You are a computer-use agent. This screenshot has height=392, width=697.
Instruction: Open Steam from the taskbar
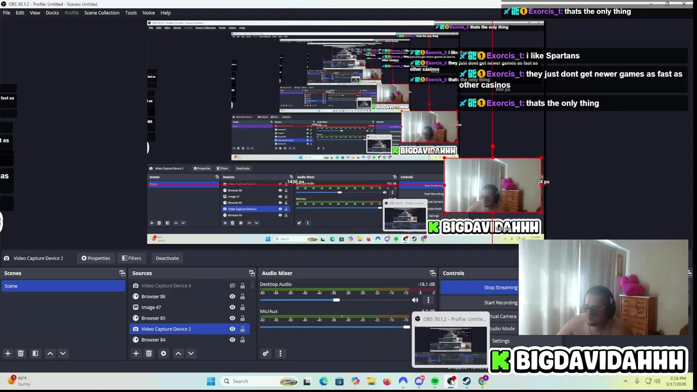[467, 381]
